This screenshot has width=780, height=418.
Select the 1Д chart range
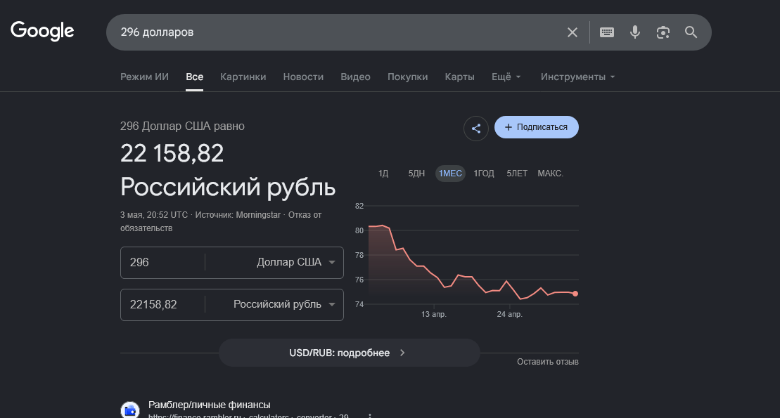383,174
